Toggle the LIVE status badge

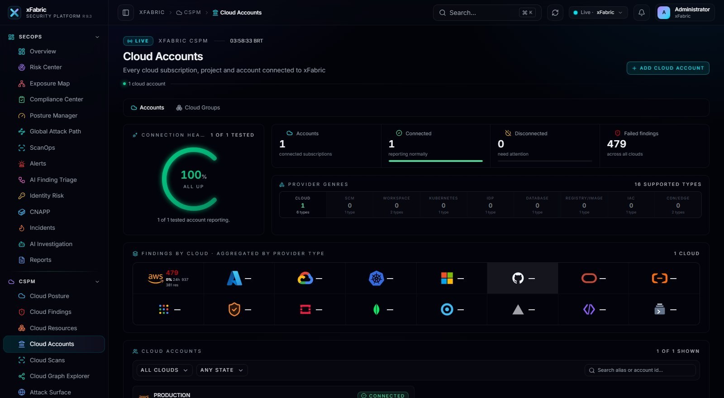tap(138, 41)
